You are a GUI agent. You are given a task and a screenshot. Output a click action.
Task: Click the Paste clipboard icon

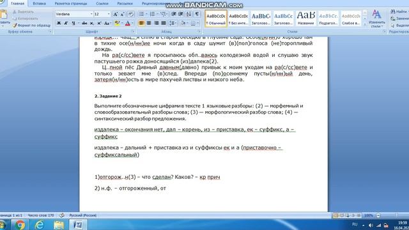(x=3, y=14)
